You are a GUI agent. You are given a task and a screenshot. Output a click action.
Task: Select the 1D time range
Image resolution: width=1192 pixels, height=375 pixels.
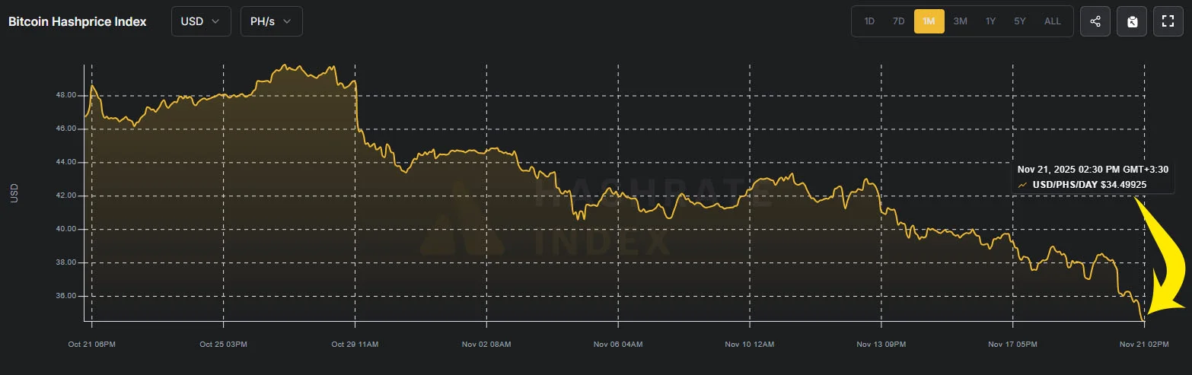[869, 21]
